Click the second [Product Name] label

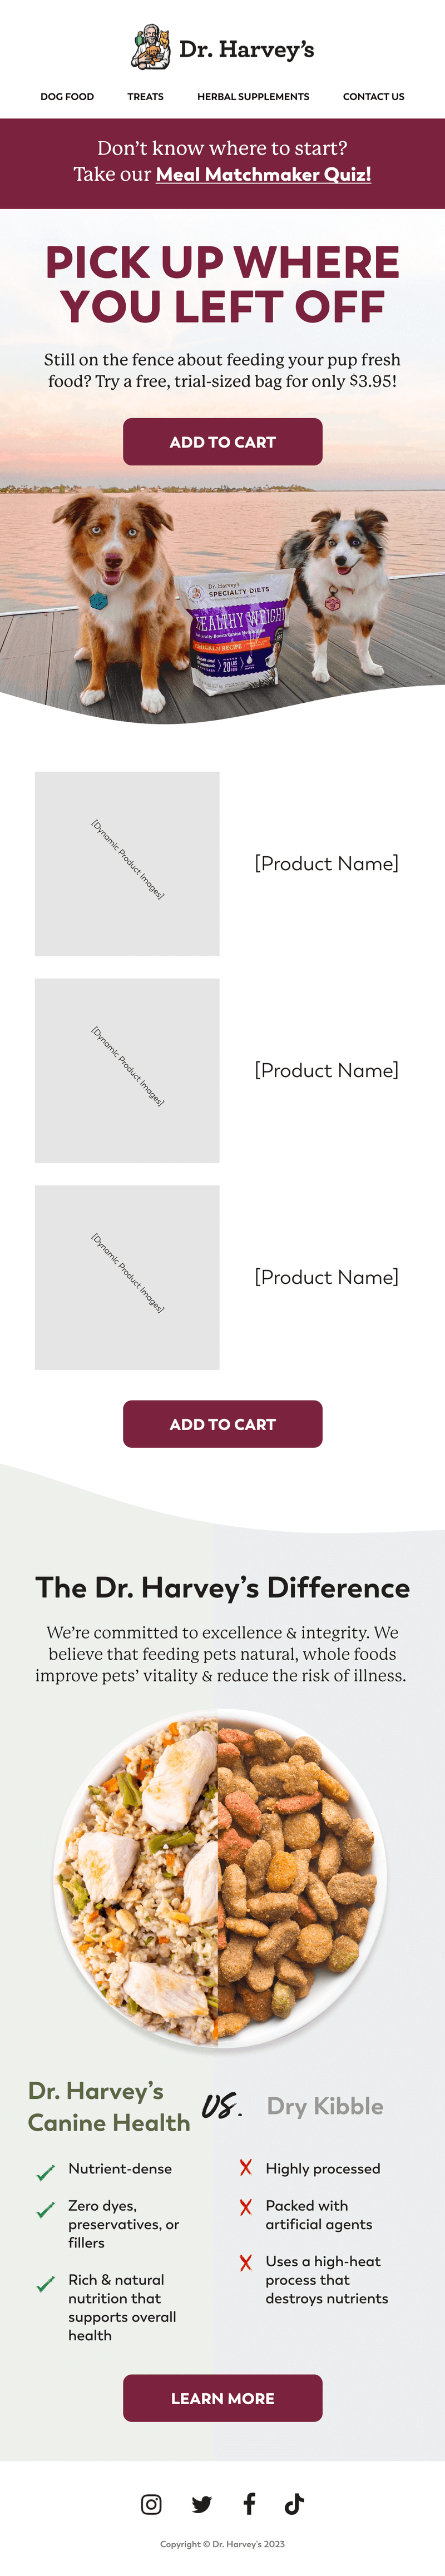coord(327,1070)
